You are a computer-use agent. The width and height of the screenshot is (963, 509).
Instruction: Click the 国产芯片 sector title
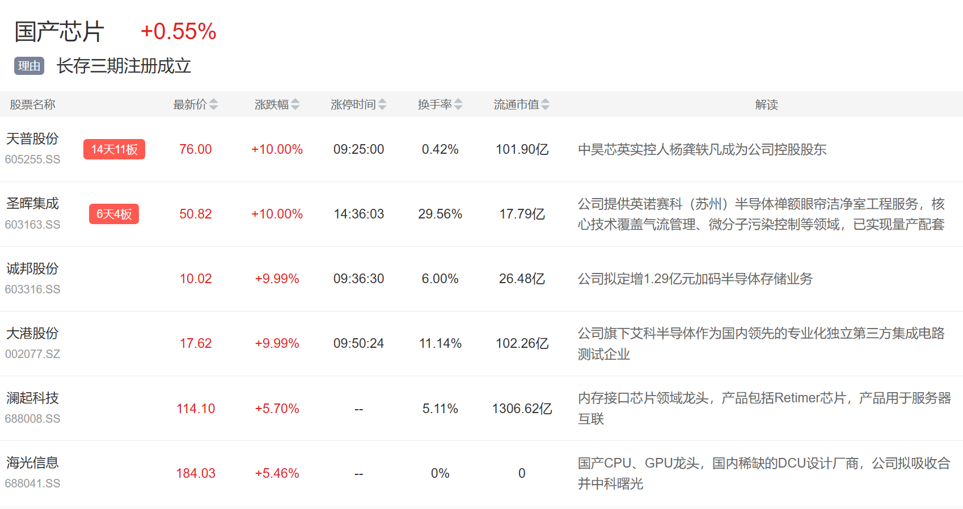pyautogui.click(x=60, y=32)
